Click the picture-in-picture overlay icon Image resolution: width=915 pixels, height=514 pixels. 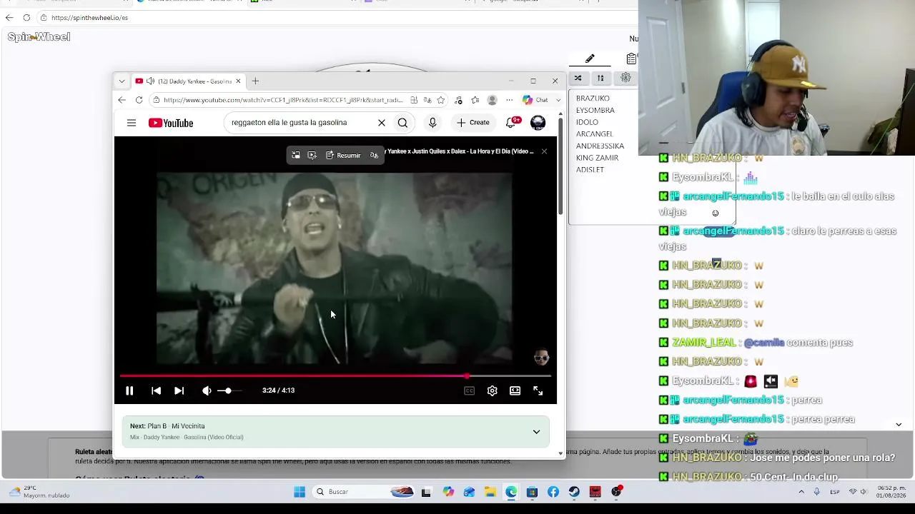(x=295, y=155)
